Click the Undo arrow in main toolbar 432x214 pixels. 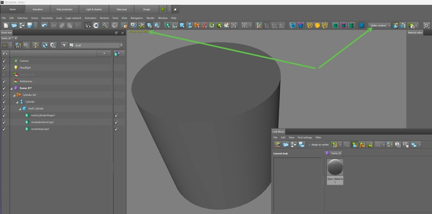[44, 26]
